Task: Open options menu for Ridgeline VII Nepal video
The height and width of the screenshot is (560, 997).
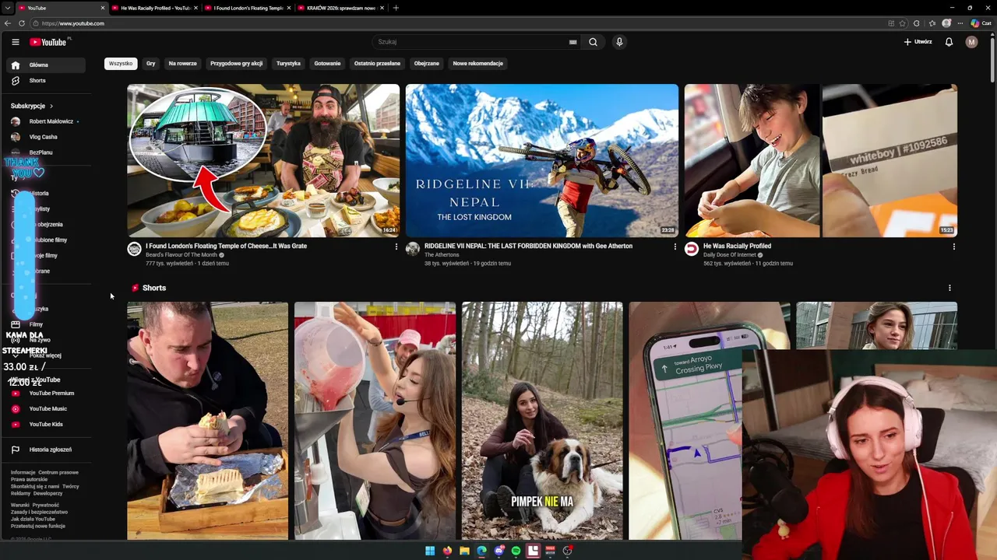Action: (675, 247)
